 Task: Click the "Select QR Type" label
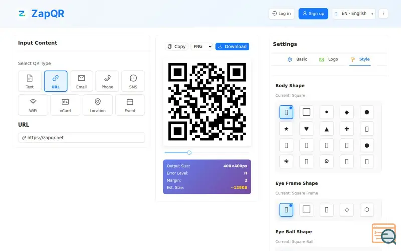pyautogui.click(x=34, y=63)
